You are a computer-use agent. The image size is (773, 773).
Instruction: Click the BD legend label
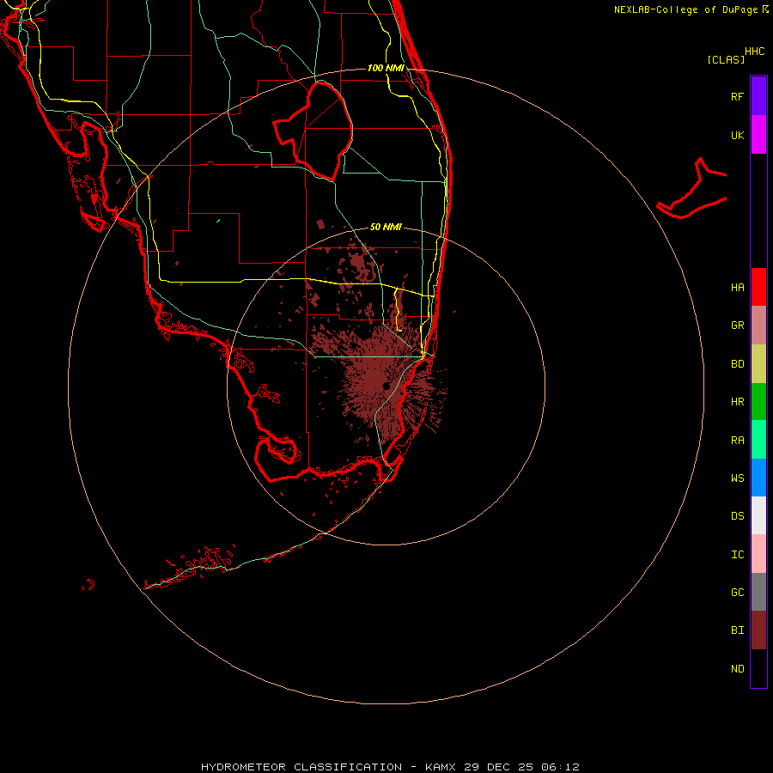[737, 364]
